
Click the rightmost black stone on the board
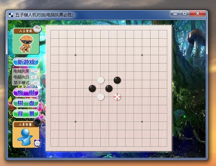pyautogui.click(x=117, y=80)
